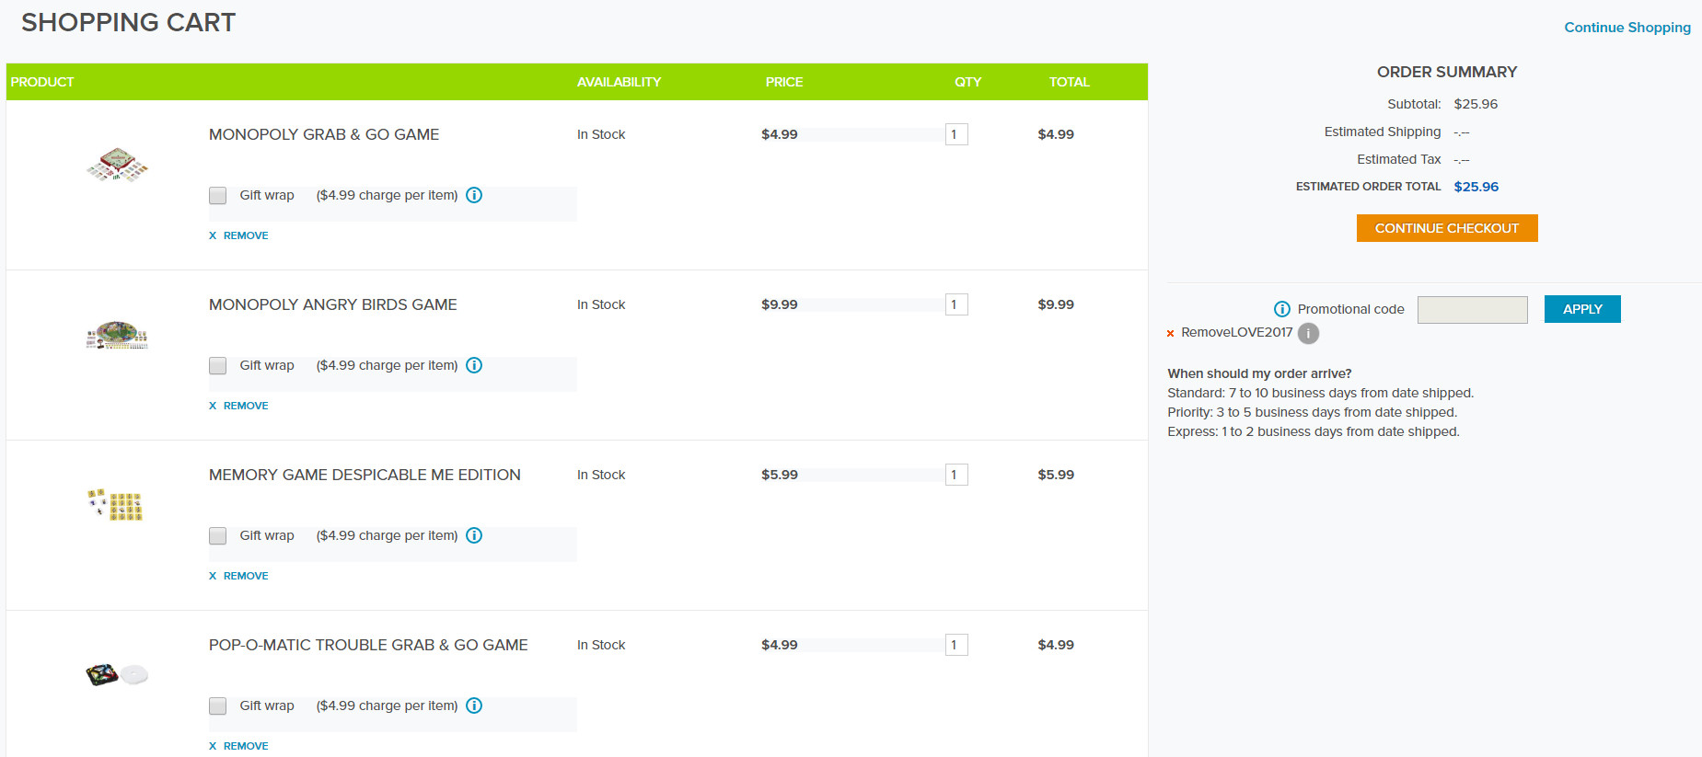Click the Qty column header

(x=967, y=82)
